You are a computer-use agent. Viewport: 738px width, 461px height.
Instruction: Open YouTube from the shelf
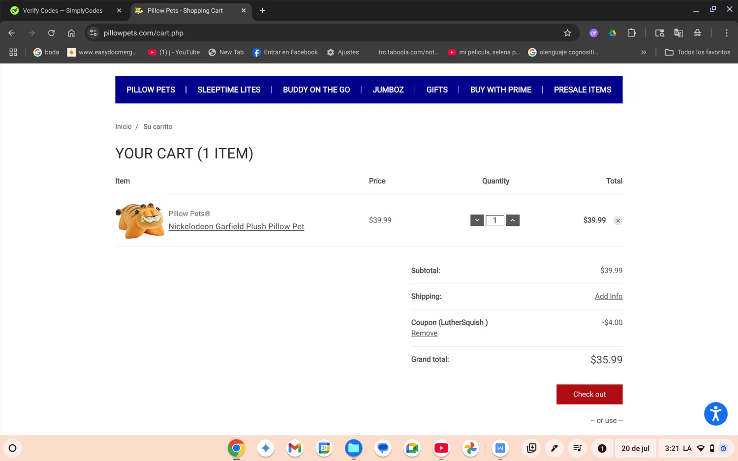click(x=441, y=448)
